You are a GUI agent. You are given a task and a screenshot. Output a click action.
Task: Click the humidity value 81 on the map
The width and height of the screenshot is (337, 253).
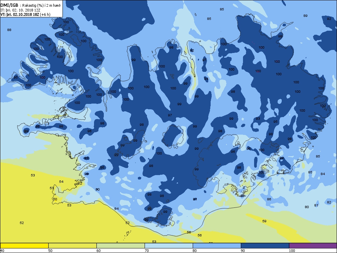[x=316, y=205]
